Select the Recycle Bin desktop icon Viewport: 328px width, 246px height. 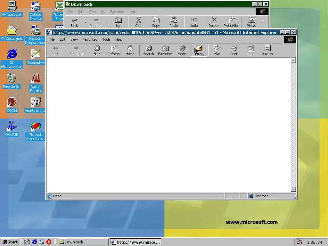click(12, 81)
